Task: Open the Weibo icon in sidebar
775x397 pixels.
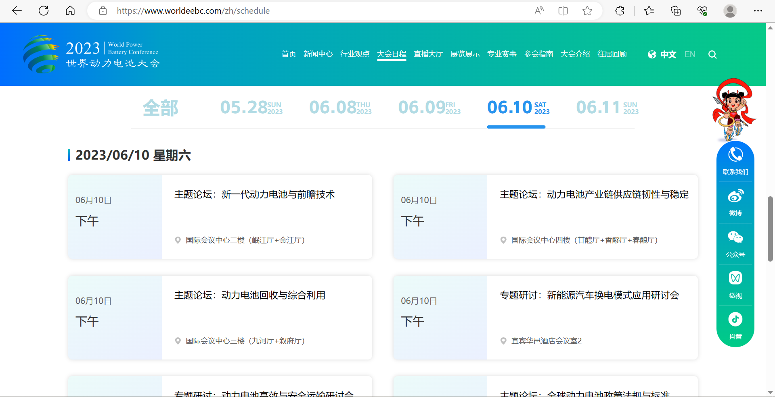Action: [735, 197]
